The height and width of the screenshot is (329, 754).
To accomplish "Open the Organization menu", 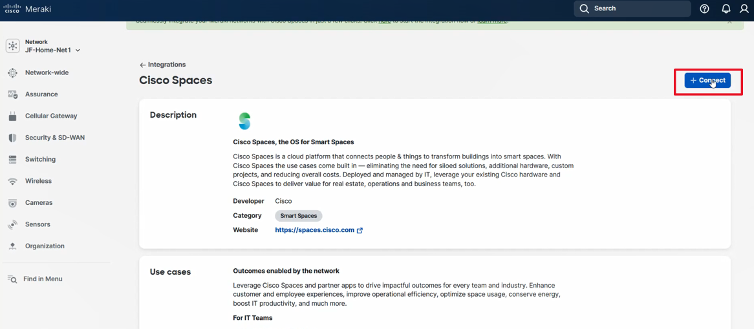I will (45, 246).
